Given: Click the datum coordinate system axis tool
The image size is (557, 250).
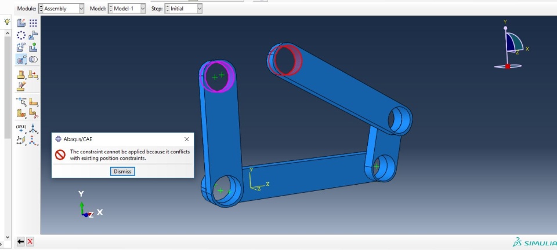Looking at the screenshot, I should [x=33, y=128].
